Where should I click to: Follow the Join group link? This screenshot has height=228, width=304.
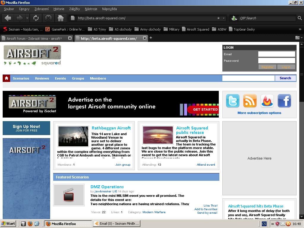pos(123,164)
